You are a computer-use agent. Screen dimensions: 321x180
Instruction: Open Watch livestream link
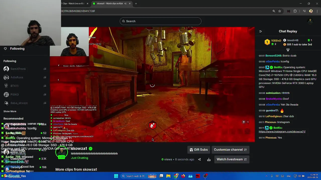231,159
